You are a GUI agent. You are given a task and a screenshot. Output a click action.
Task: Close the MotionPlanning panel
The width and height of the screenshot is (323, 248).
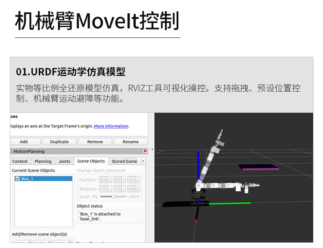(x=145, y=151)
